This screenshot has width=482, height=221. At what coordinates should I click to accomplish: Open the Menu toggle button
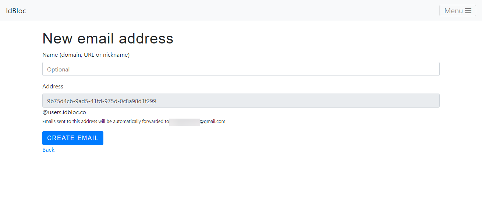(457, 11)
